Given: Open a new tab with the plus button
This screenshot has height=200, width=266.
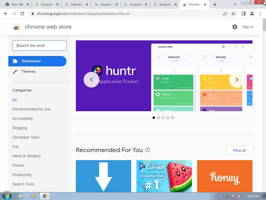Looking at the screenshot, I should (215, 4).
